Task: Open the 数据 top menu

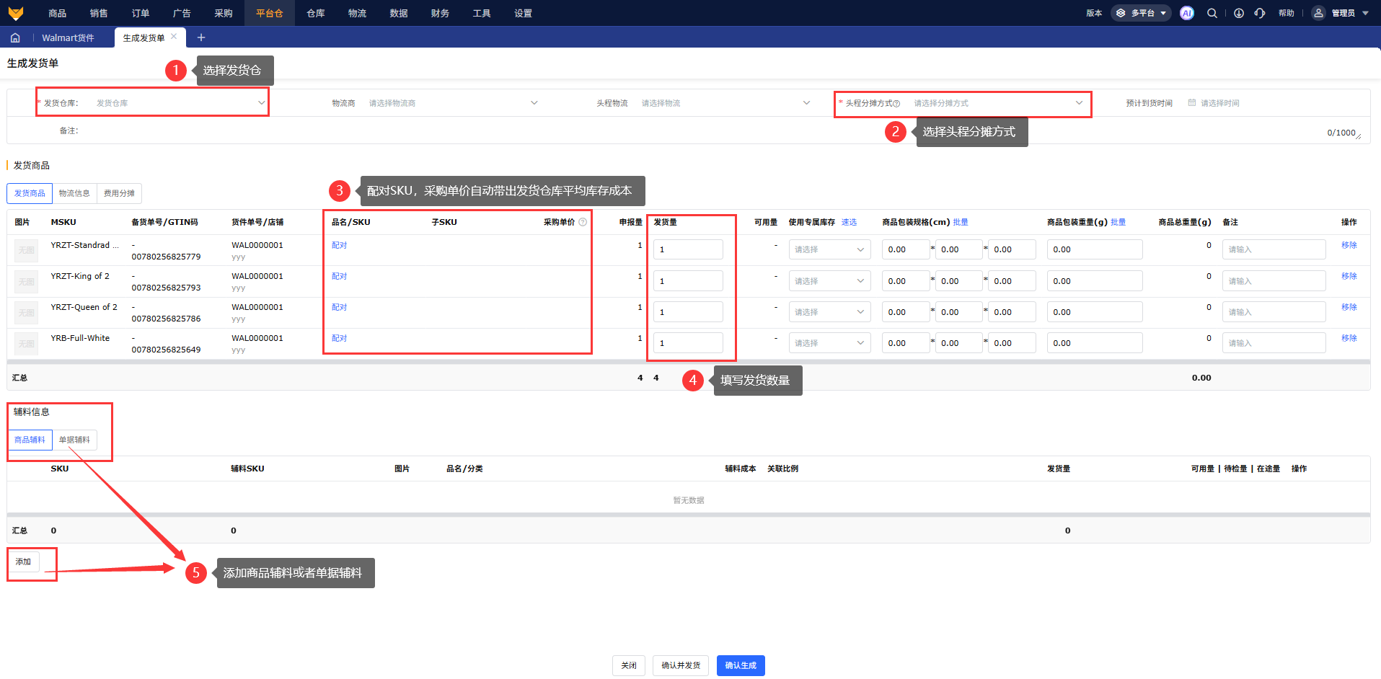Action: pos(399,13)
